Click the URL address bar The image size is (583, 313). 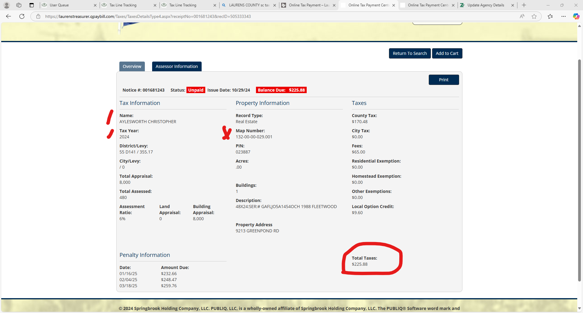click(273, 16)
